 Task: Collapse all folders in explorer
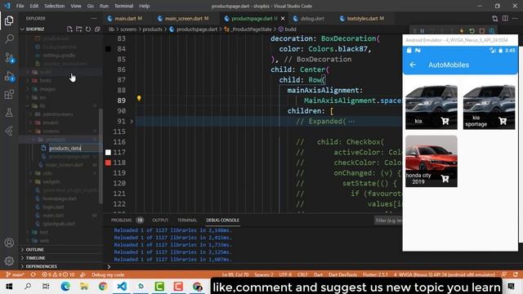click(97, 29)
